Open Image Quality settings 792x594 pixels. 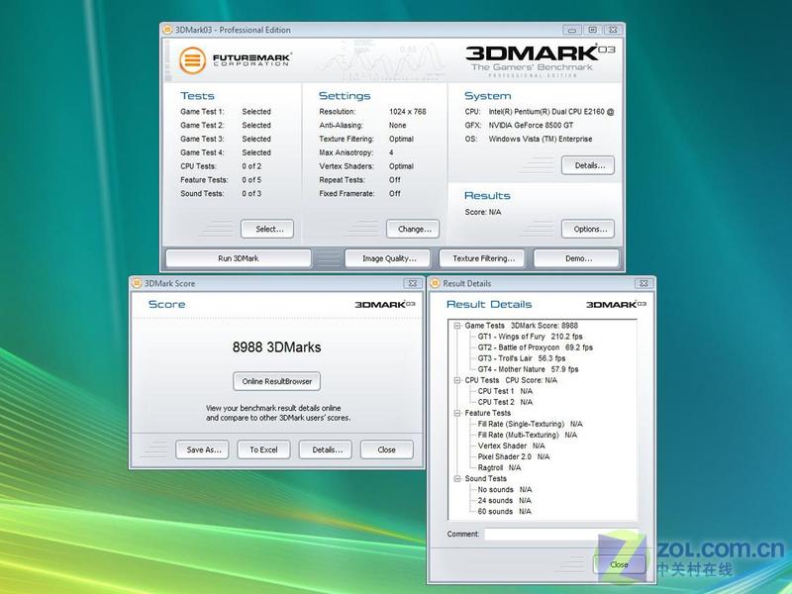388,258
